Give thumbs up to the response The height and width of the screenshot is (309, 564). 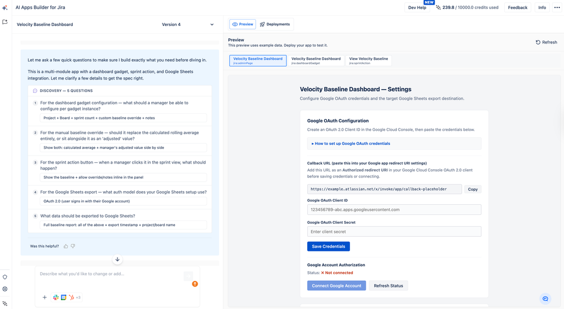coord(66,246)
